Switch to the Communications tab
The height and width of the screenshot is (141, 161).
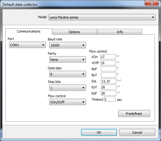point(29,31)
